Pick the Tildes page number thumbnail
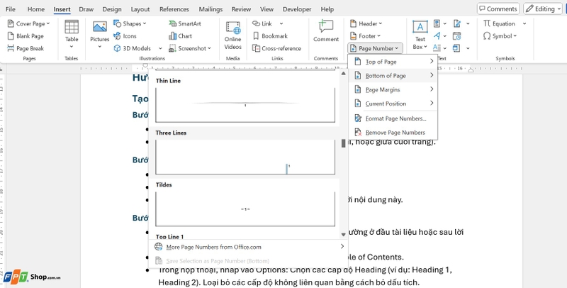Screen dimensions: 567x288 [x=245, y=209]
